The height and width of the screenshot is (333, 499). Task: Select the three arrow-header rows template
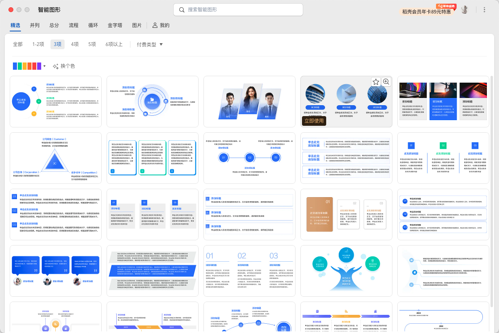[249, 214]
